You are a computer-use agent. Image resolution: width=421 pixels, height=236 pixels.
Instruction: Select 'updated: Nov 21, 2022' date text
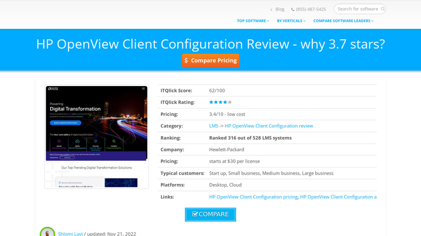tap(112, 233)
